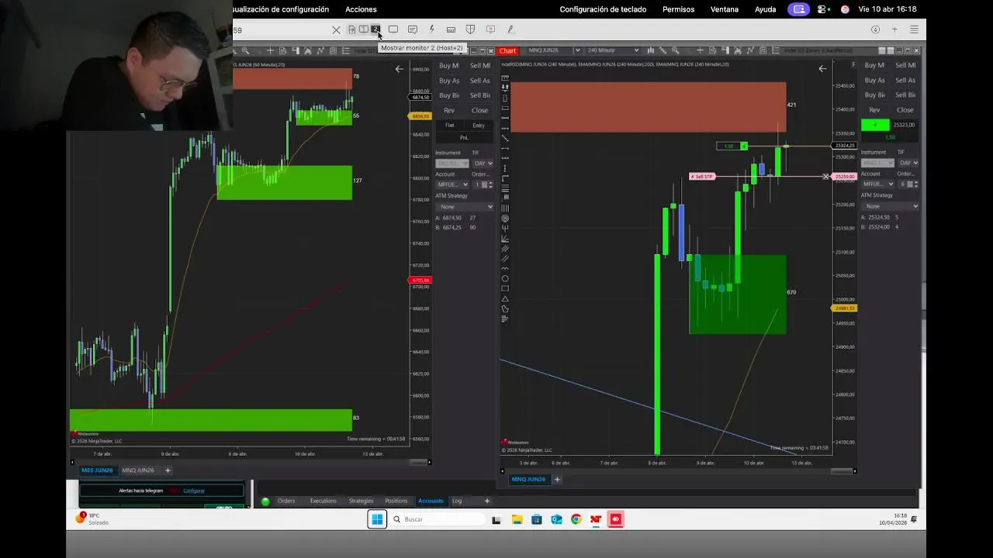The width and height of the screenshot is (993, 558).
Task: Switch to MNQ JUN26 tab in left window
Action: 138,470
